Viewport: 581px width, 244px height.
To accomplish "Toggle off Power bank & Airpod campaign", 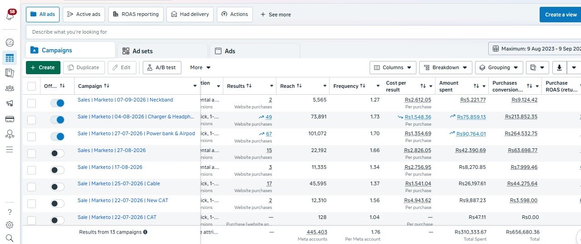I will pyautogui.click(x=57, y=137).
